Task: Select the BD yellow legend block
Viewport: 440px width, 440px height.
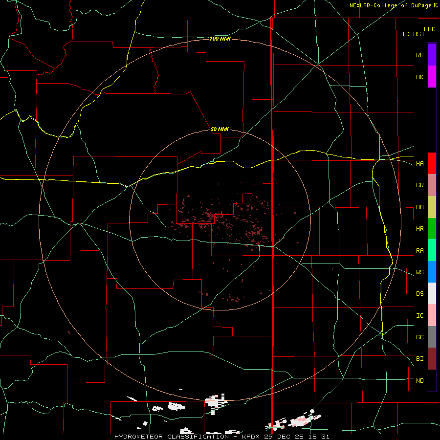Action: point(432,207)
